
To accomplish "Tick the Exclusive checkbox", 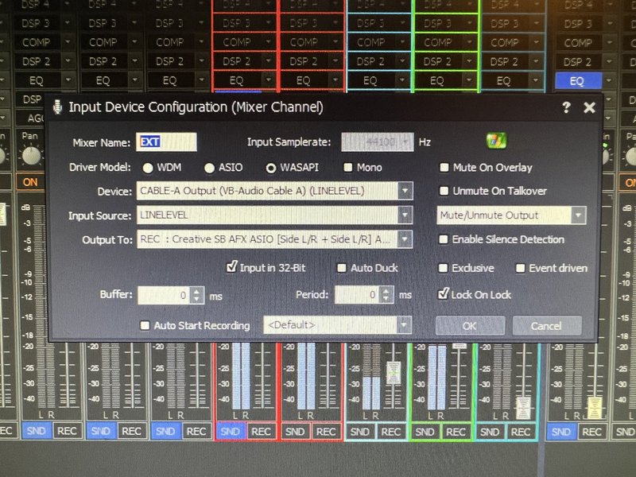I will click(443, 268).
